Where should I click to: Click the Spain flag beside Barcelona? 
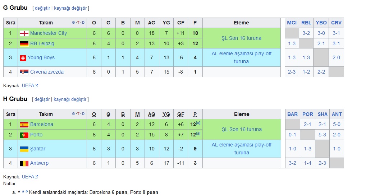pyautogui.click(x=24, y=125)
